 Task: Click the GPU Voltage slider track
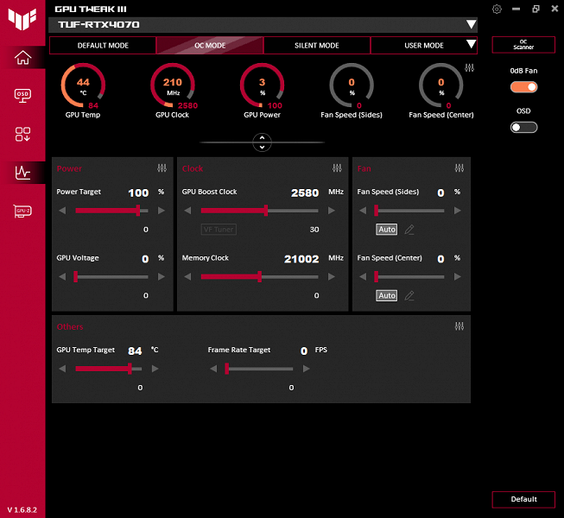(111, 276)
